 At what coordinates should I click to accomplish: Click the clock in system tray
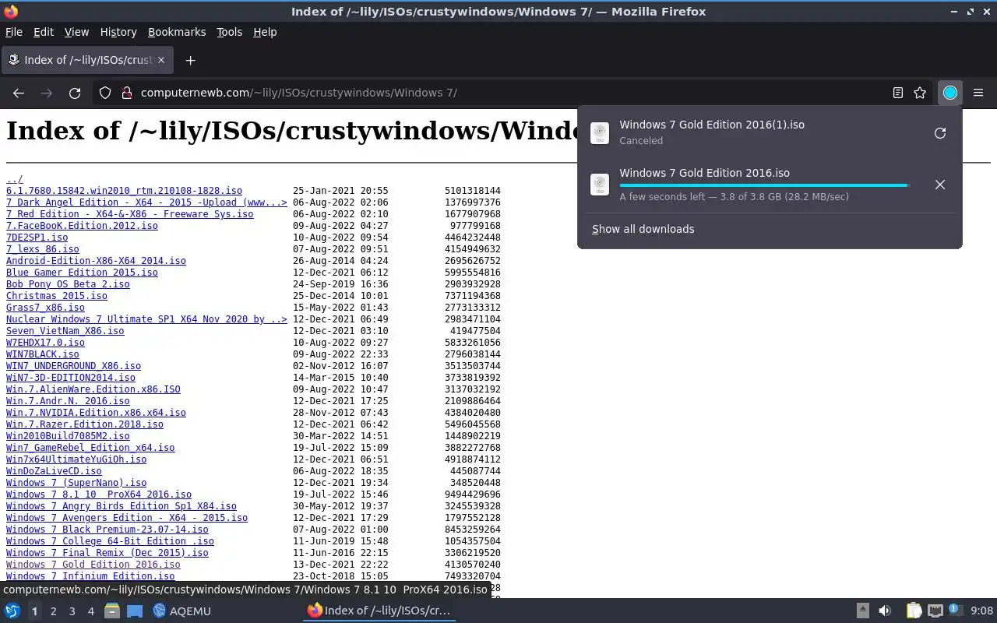[981, 611]
